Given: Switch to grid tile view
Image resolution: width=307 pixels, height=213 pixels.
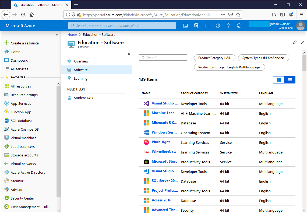Looking at the screenshot, I should (x=279, y=80).
